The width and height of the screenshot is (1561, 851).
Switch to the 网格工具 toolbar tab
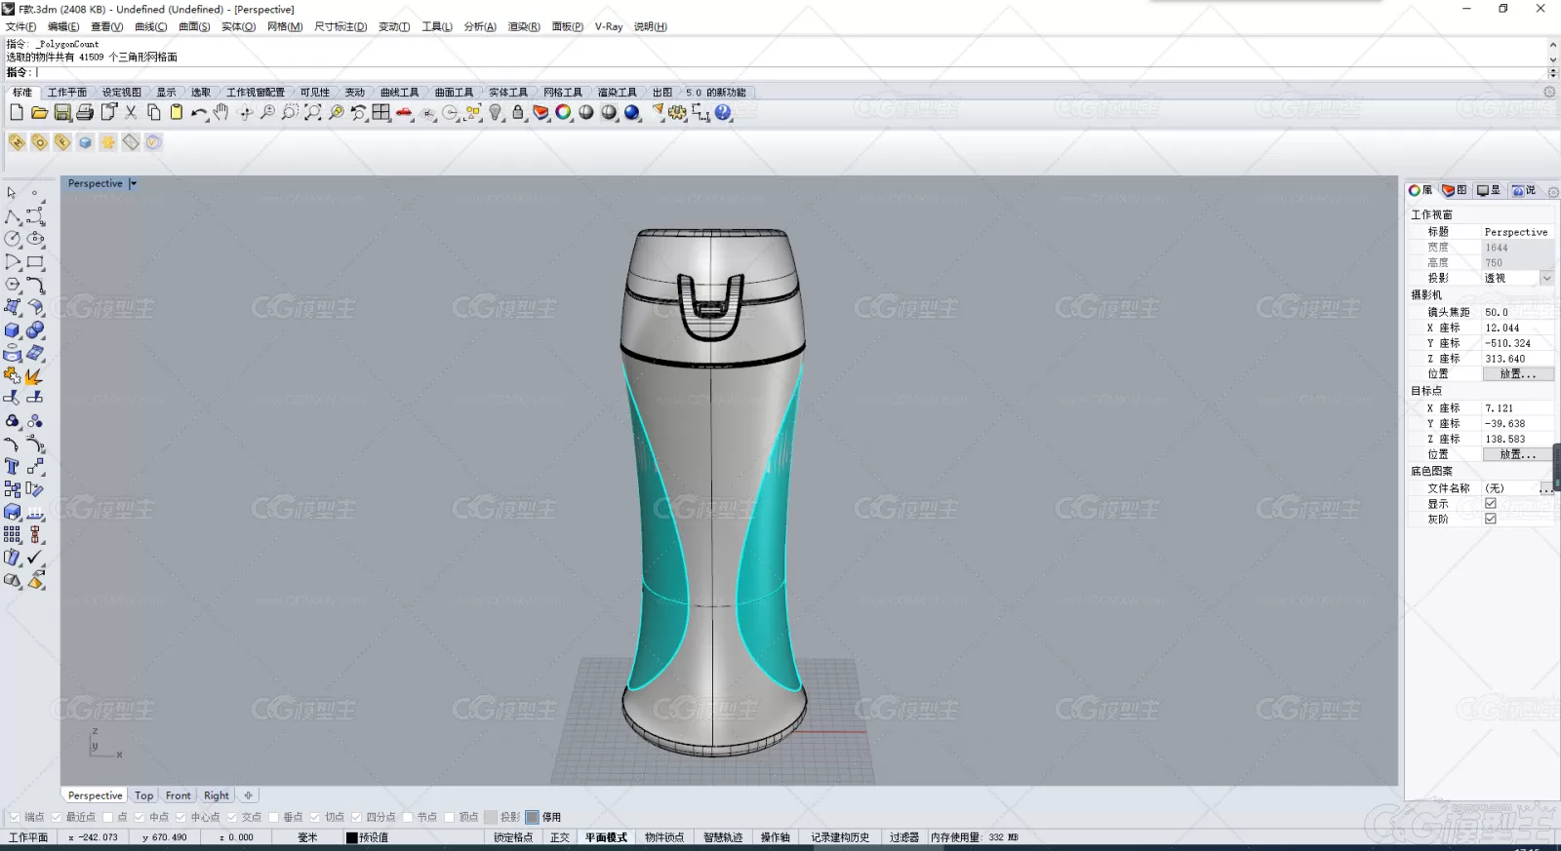point(562,93)
